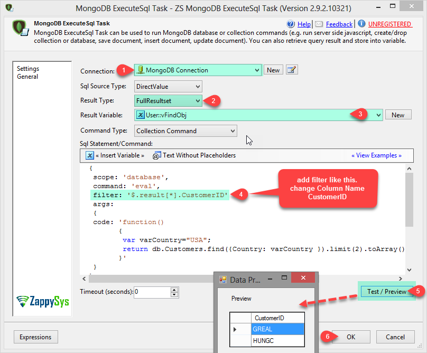This screenshot has width=427, height=353.
Task: Click the variable icon in Result Variable field
Action: (140, 115)
